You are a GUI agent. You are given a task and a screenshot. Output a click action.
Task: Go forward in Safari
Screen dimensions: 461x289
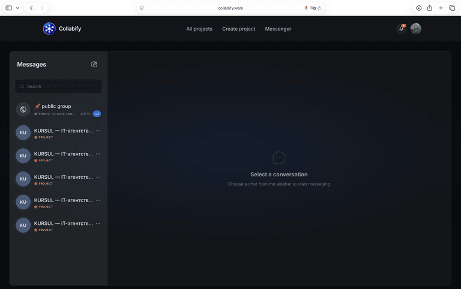(42, 8)
